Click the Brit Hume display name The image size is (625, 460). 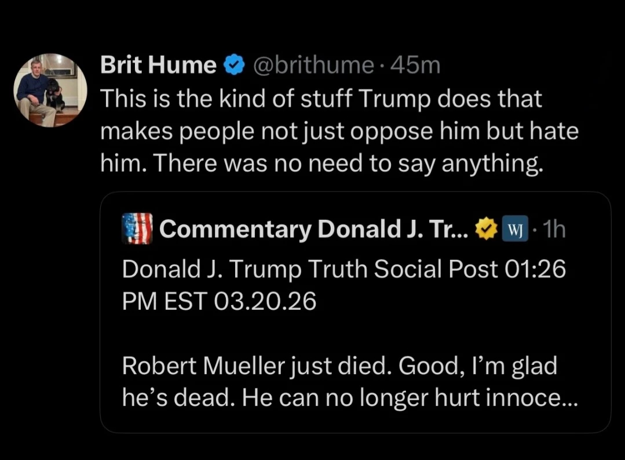tap(158, 66)
